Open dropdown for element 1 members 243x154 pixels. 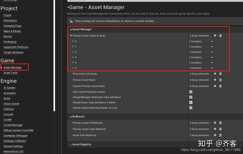pos(212,47)
